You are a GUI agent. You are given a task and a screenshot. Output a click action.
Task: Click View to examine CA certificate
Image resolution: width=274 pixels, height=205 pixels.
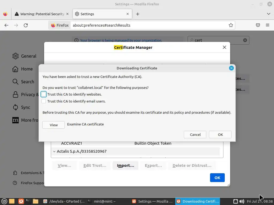[54, 125]
